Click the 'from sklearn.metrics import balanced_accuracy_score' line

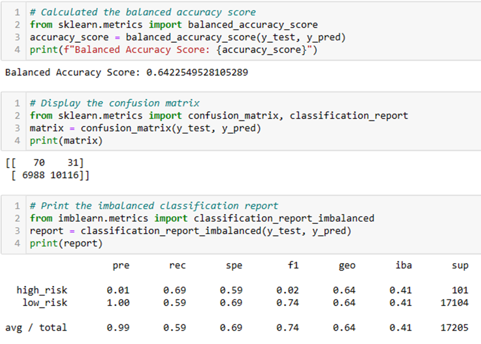click(x=174, y=25)
